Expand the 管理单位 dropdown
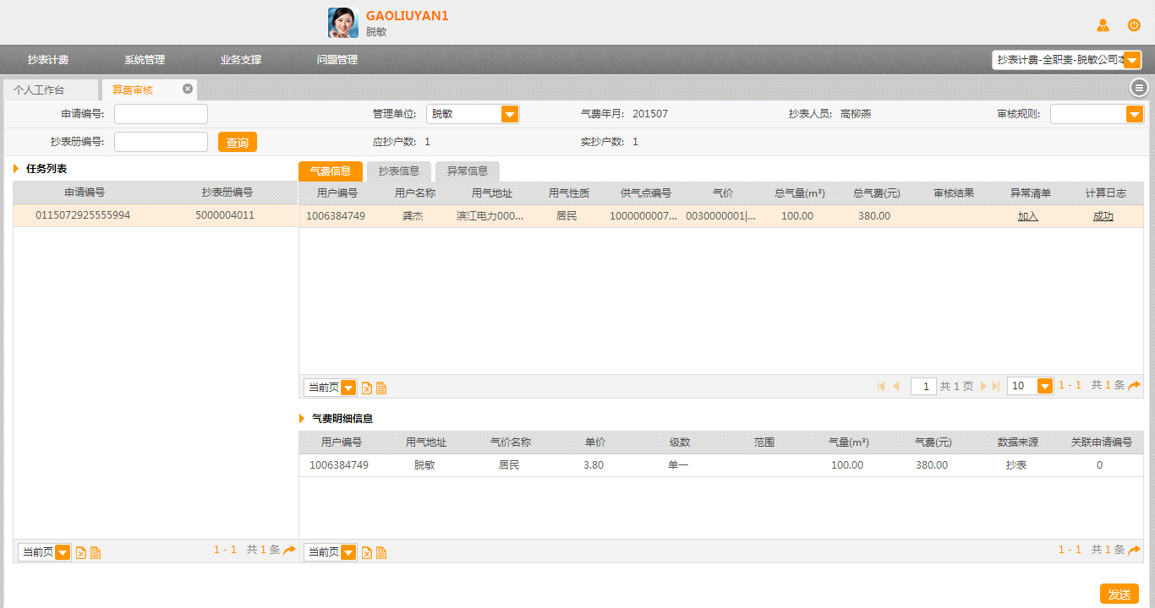1155x608 pixels. tap(509, 114)
